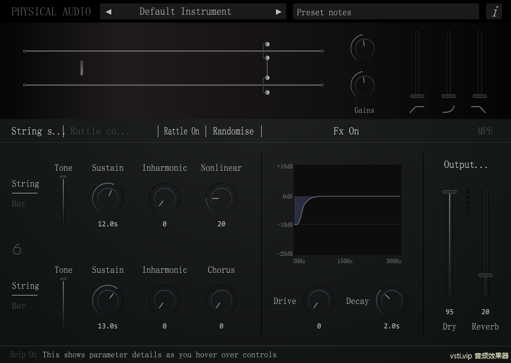Click the Decay value 2.0s

(x=391, y=326)
